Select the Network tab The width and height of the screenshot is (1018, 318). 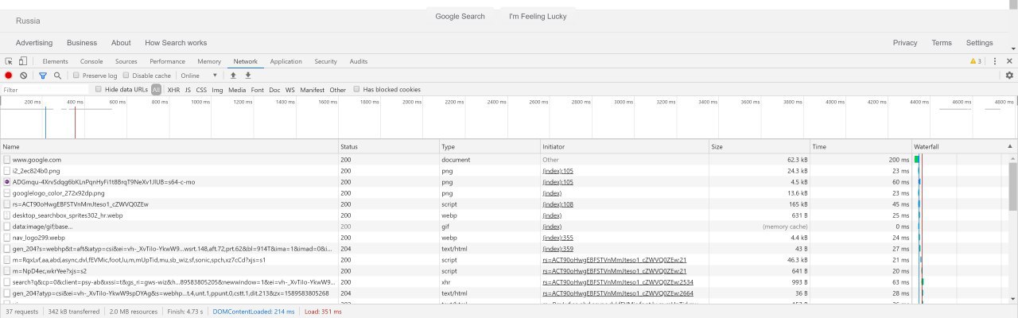[x=245, y=61]
